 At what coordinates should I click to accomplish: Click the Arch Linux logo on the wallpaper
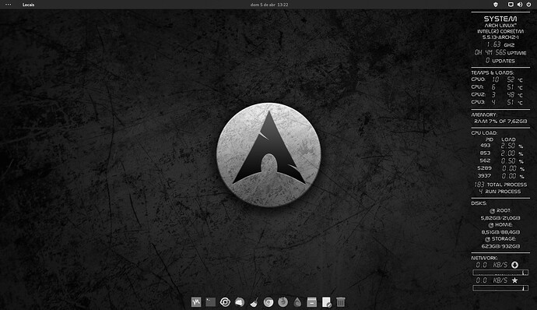[268, 155]
